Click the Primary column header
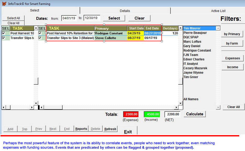The width and height of the screenshot is (245, 151). tap(111, 28)
